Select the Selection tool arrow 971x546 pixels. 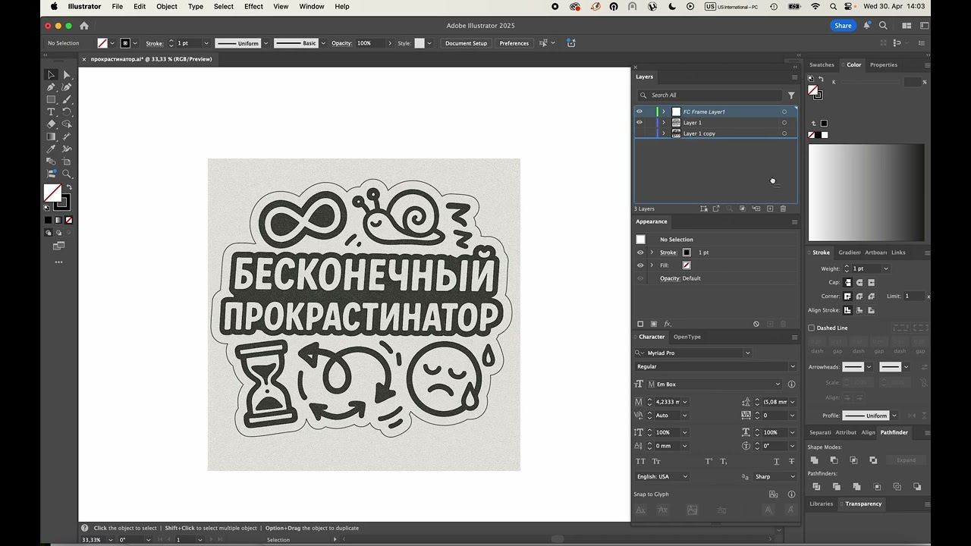[x=51, y=74]
